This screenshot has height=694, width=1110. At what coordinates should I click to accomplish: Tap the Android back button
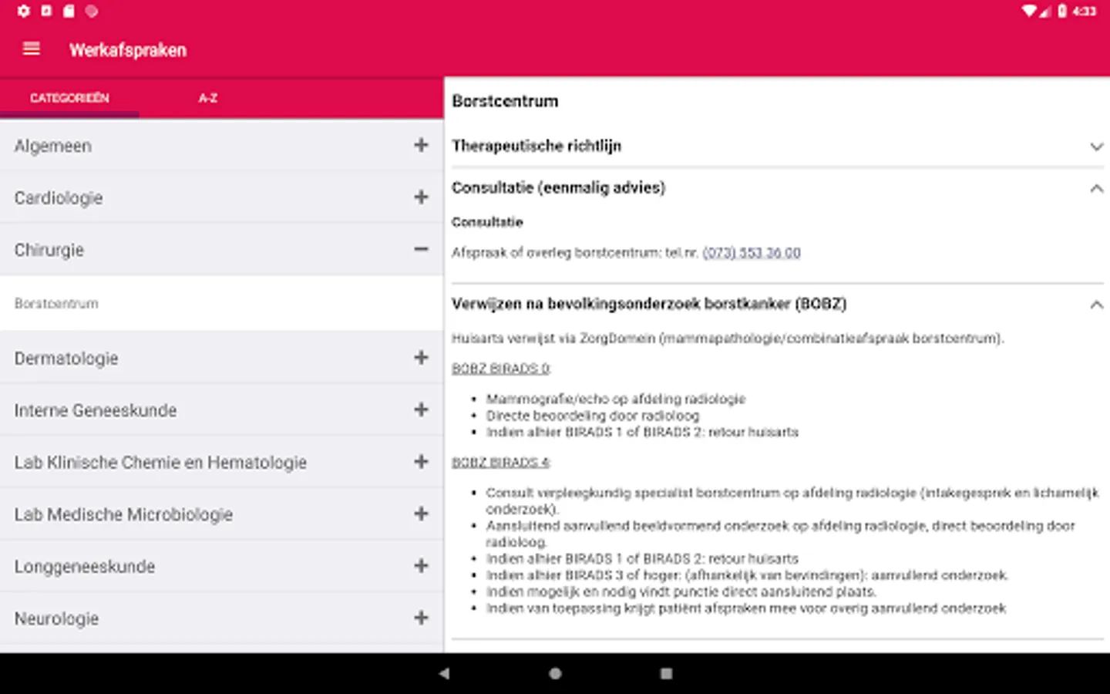(x=444, y=673)
